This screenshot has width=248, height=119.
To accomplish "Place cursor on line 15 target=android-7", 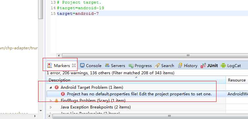I will click(78, 13).
